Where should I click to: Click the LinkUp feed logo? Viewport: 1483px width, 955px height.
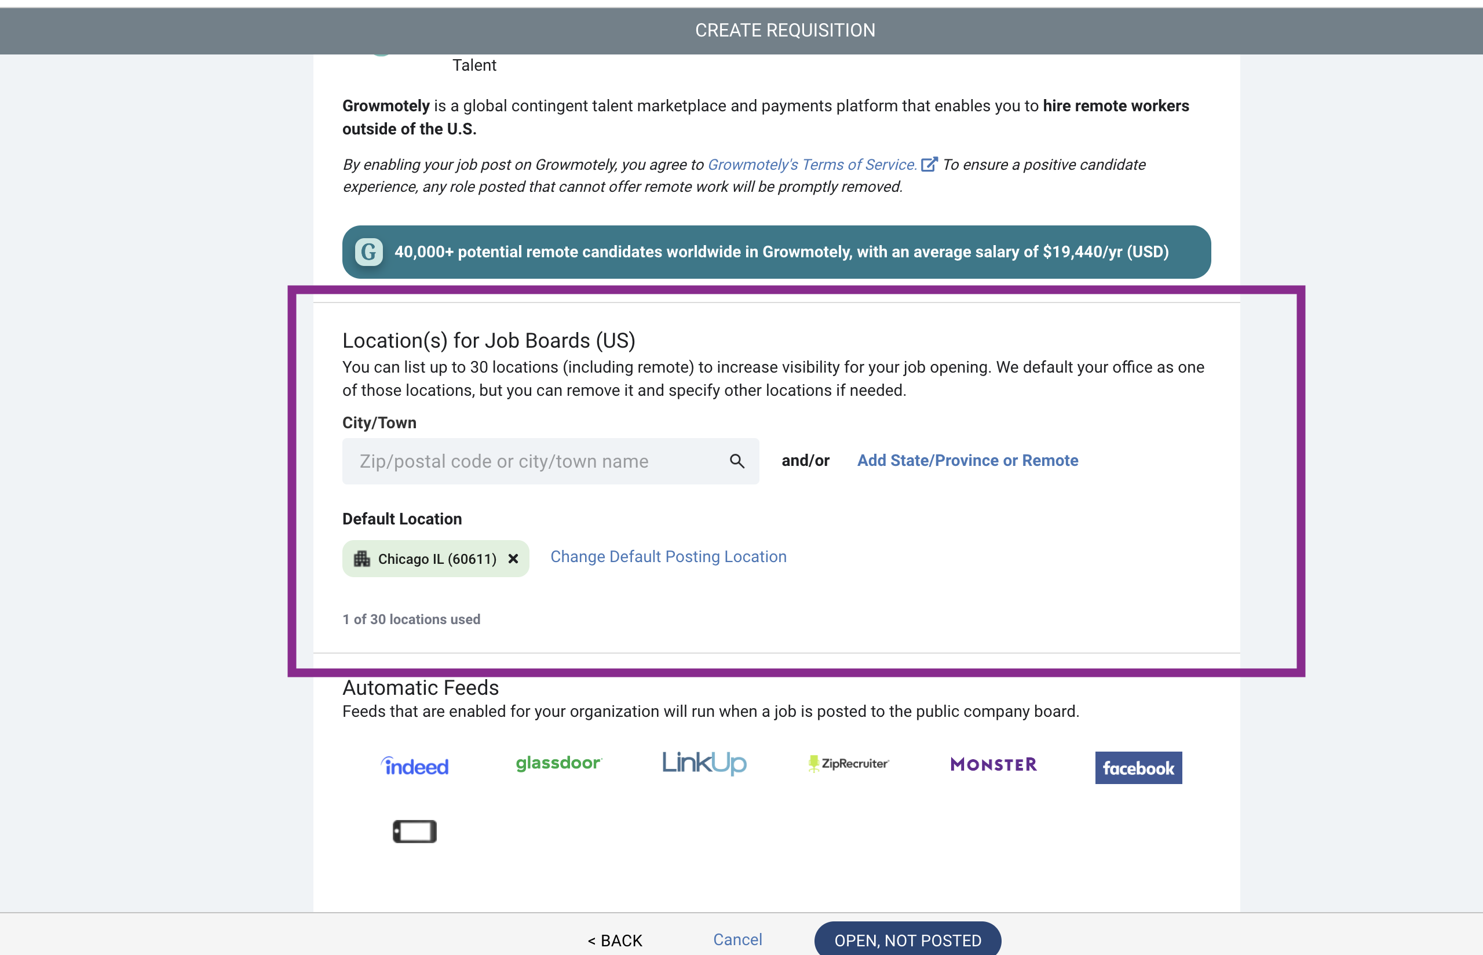[x=704, y=763]
